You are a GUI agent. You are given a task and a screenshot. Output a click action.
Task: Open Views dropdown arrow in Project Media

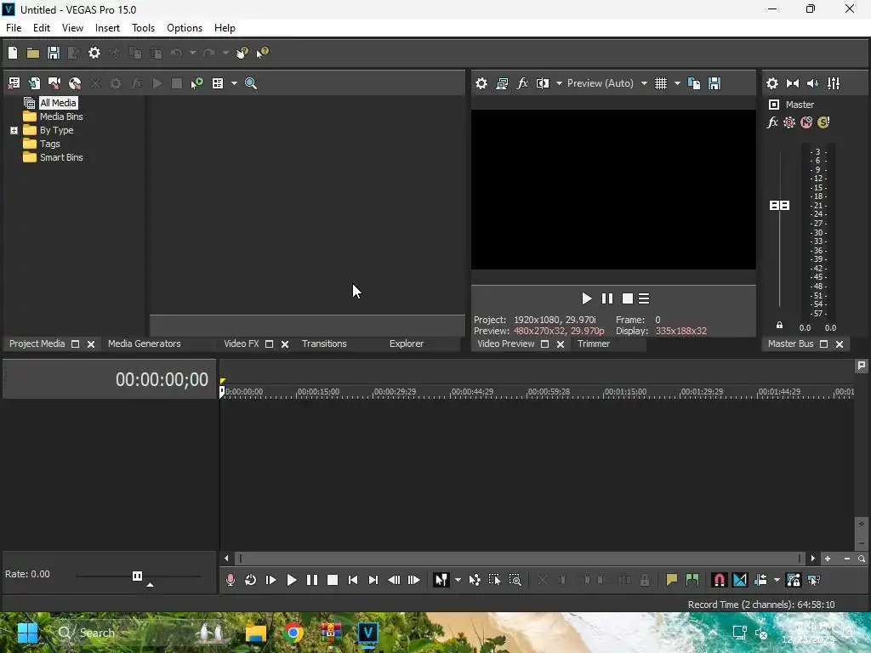(234, 83)
